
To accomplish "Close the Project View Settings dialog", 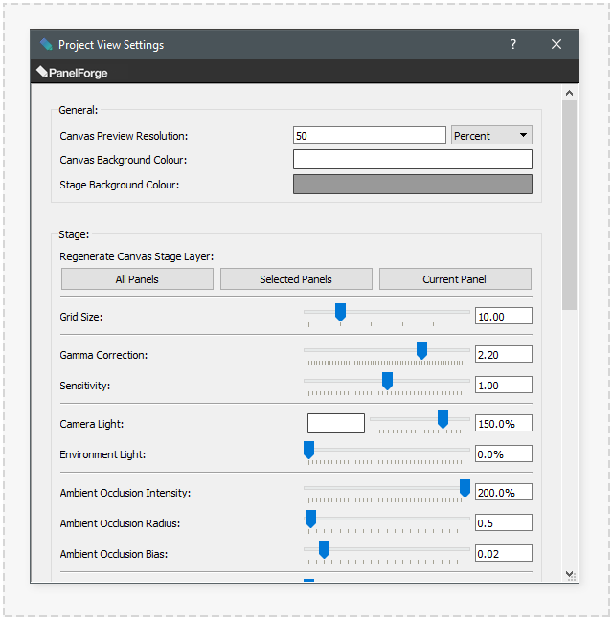I will pyautogui.click(x=556, y=45).
